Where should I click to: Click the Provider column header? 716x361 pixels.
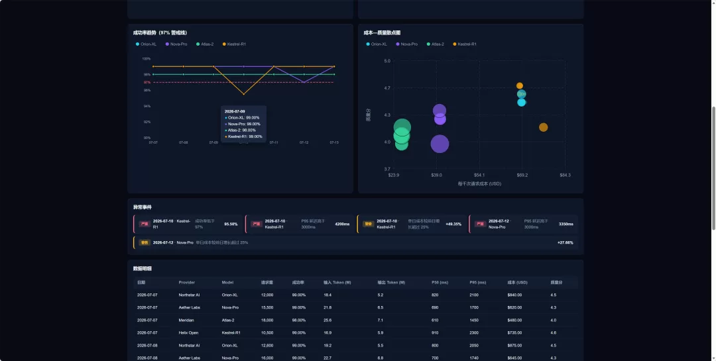pos(187,282)
